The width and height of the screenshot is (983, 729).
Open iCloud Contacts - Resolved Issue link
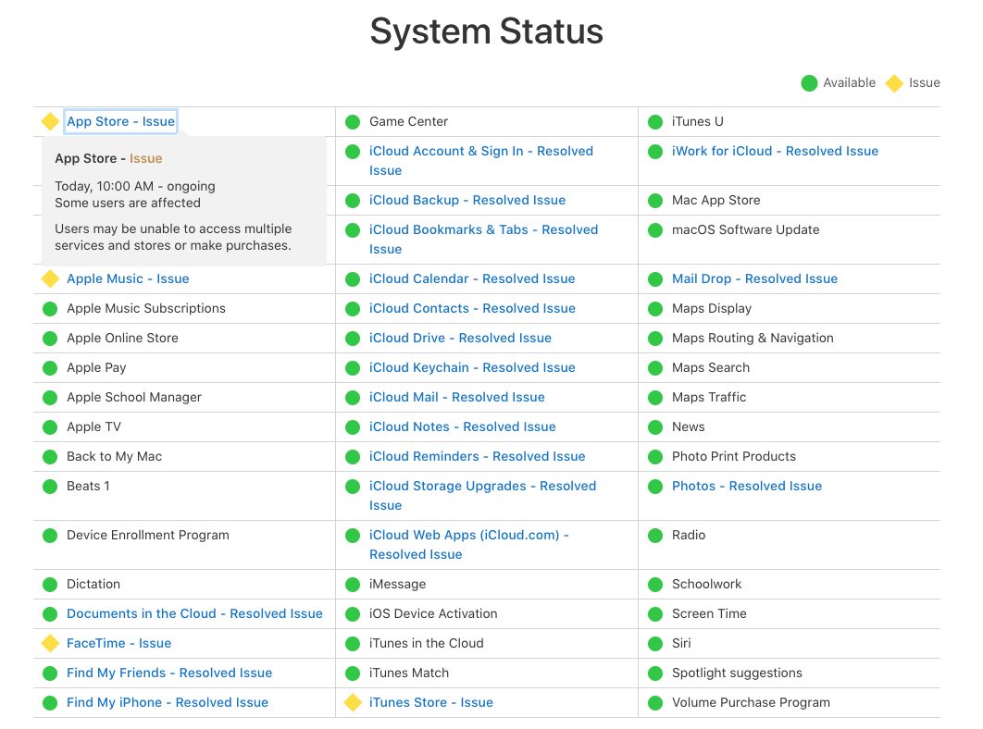pyautogui.click(x=472, y=308)
